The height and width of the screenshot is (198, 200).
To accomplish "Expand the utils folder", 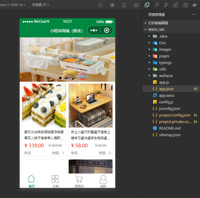I will (171, 69).
